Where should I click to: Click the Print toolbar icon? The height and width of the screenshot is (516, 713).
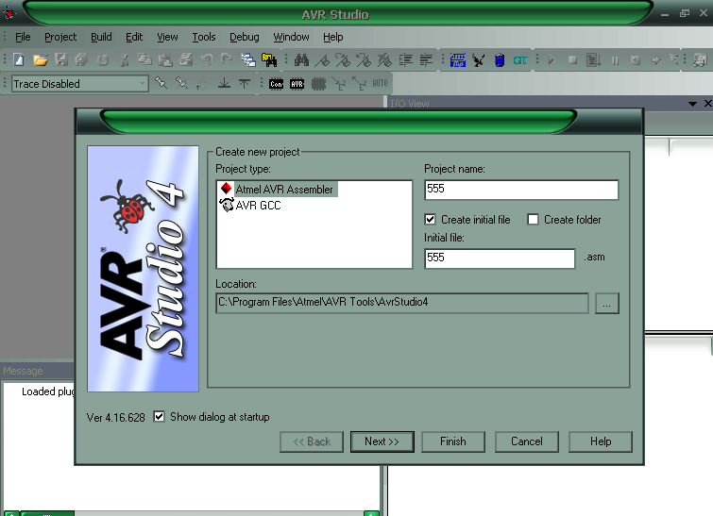tap(185, 59)
